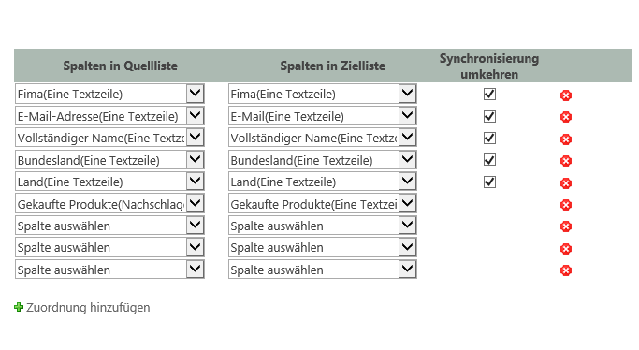Screen dimensions: 639x350
Task: Remove the Vollständiger Name mapping row
Action: coord(566,139)
